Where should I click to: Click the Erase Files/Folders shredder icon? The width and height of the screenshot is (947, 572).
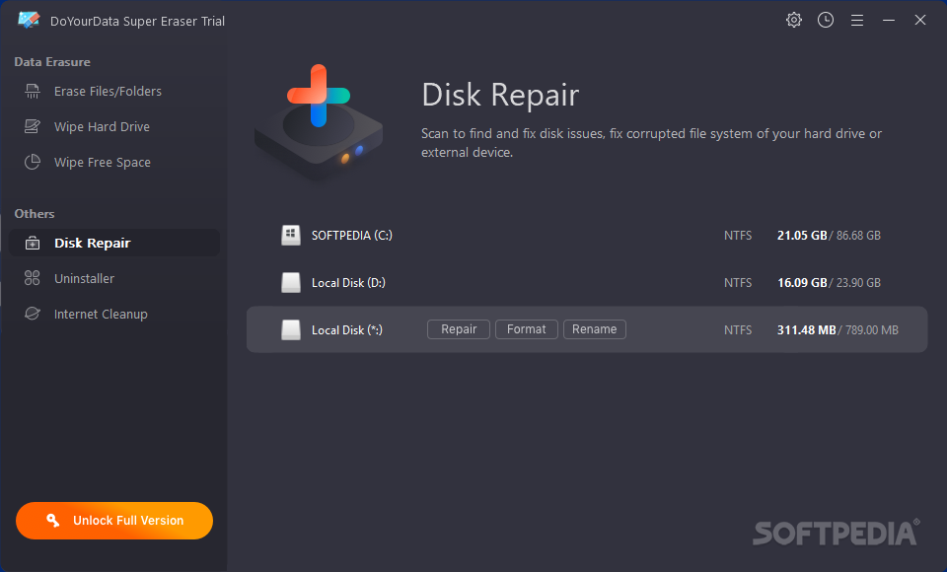click(32, 91)
